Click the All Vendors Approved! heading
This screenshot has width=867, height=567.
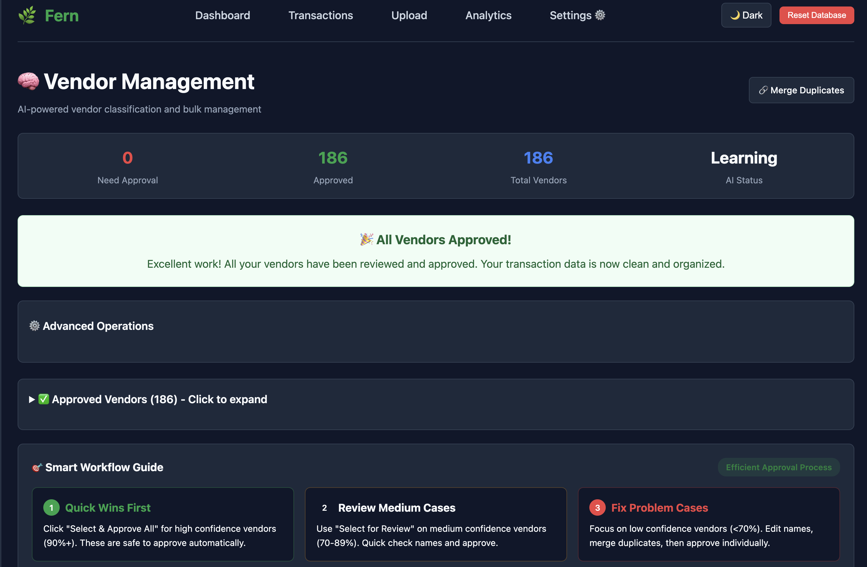(x=443, y=240)
